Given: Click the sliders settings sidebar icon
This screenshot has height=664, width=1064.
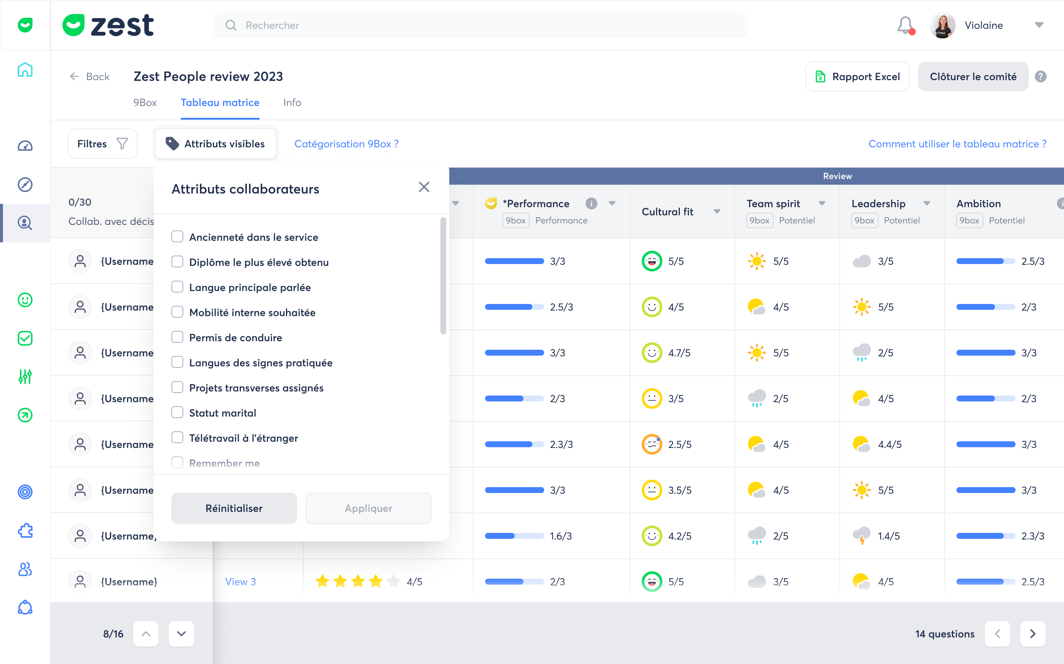Looking at the screenshot, I should [x=25, y=377].
